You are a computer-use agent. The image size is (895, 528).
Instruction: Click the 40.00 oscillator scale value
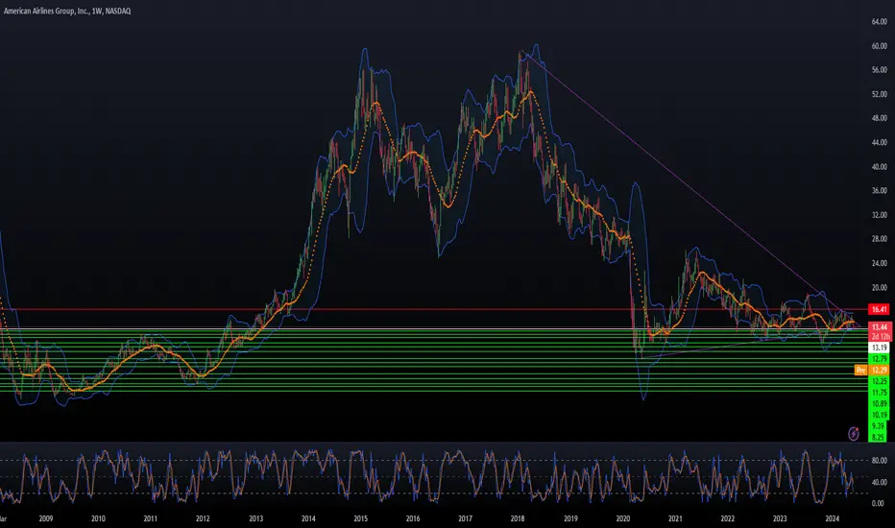[x=879, y=482]
